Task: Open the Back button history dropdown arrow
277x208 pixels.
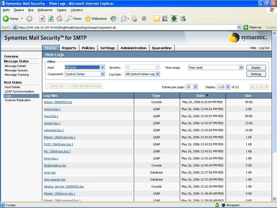Action: pos(22,19)
